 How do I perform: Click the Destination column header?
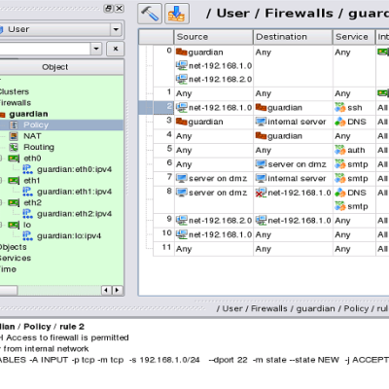tap(293, 37)
